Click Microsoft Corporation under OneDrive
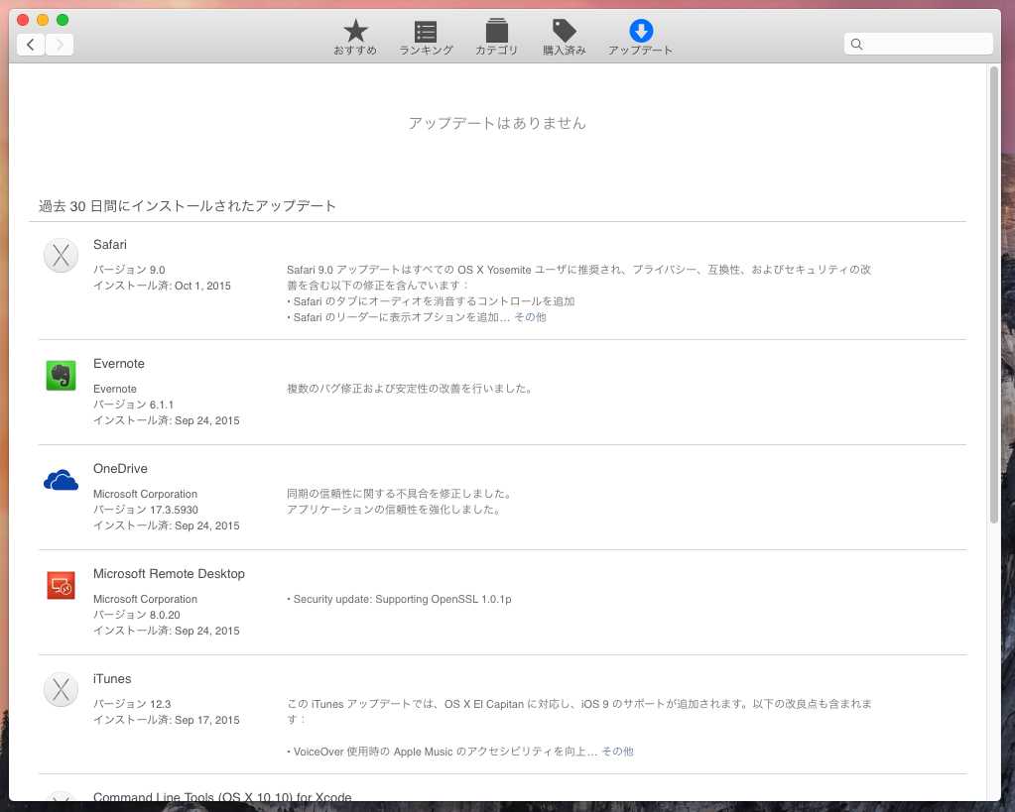 pos(145,494)
